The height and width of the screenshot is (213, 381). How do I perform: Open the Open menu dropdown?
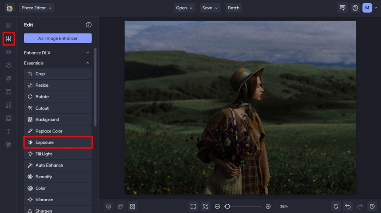click(x=184, y=8)
